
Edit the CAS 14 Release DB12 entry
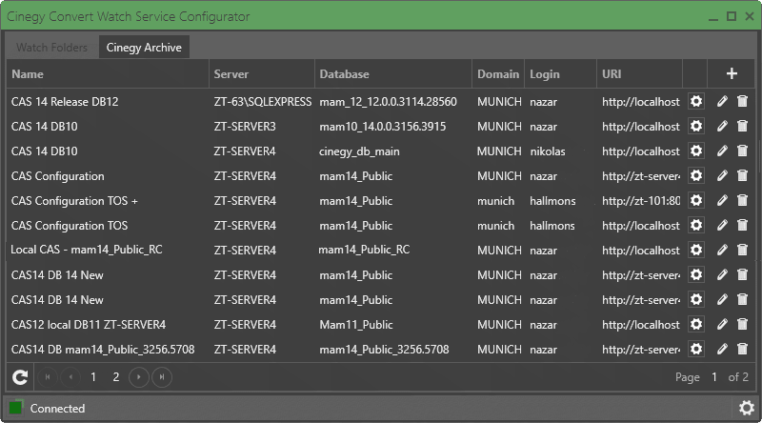coord(722,101)
